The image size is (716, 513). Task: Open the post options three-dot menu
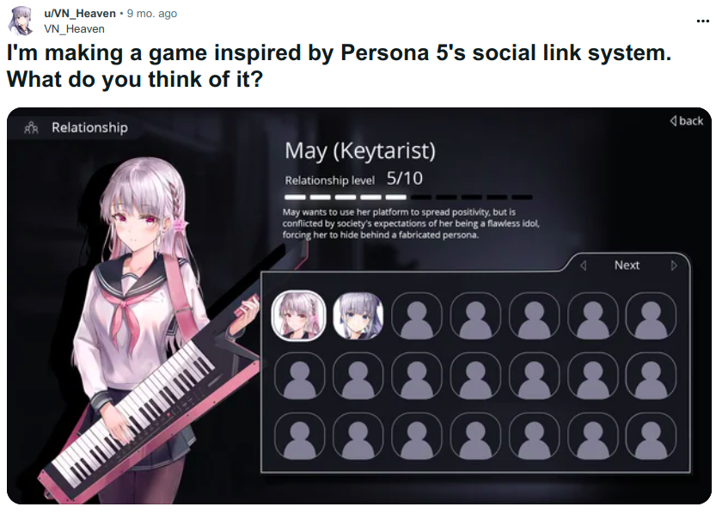(x=702, y=21)
